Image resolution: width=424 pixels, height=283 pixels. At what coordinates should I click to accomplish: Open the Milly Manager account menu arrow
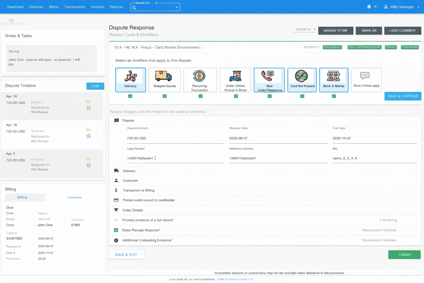pos(418,7)
